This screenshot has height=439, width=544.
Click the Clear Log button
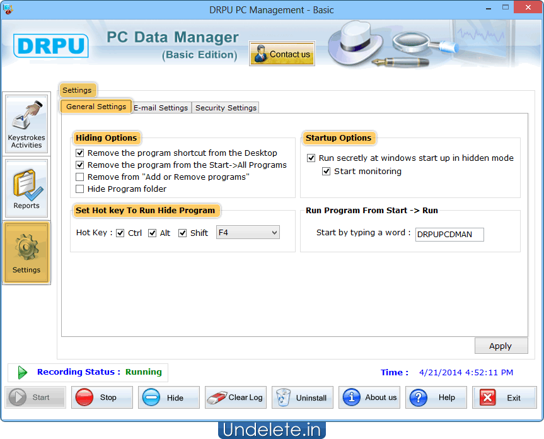(236, 397)
